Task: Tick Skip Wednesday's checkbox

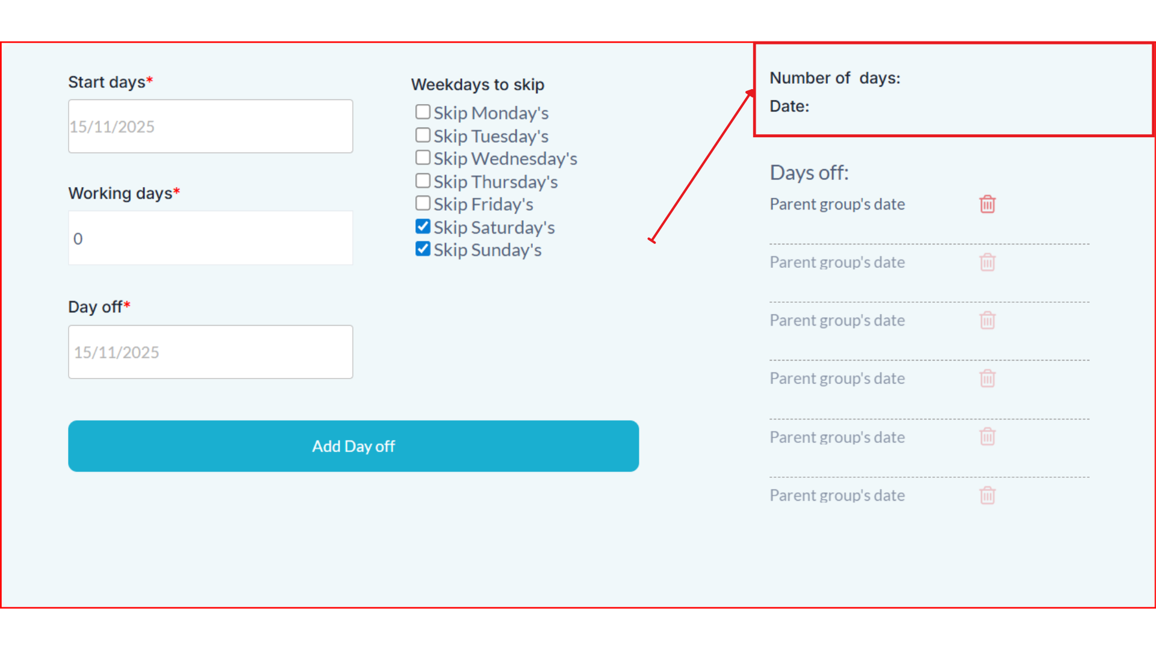Action: coord(423,158)
